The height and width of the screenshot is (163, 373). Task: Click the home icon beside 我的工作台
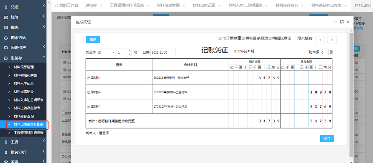57,5
